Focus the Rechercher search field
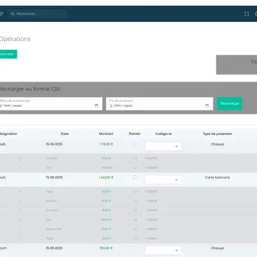257x257 pixels. (37, 13)
